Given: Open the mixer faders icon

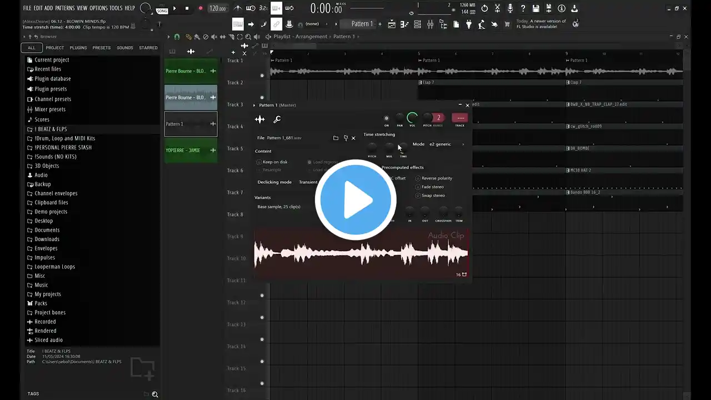Looking at the screenshot, I should (430, 24).
